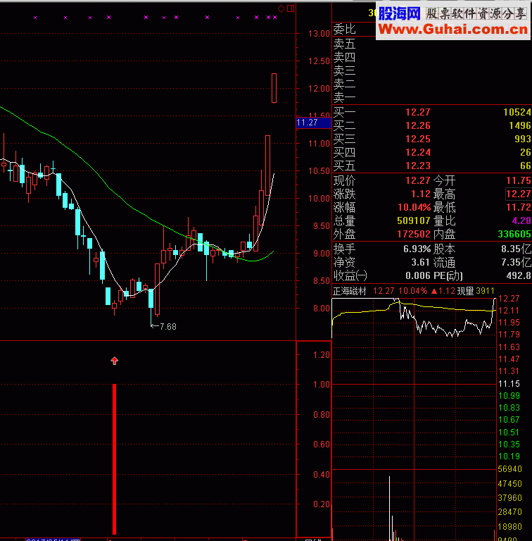
Task: Select the 现量 value 3911
Action: 485,291
